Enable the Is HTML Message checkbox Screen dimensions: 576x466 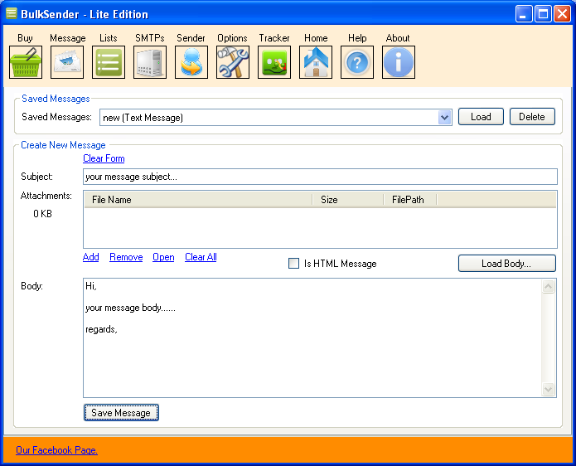point(294,263)
